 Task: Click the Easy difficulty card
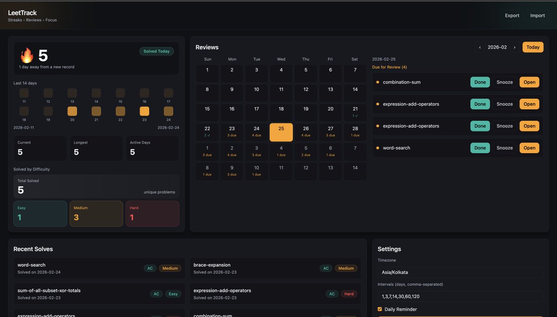click(x=40, y=213)
